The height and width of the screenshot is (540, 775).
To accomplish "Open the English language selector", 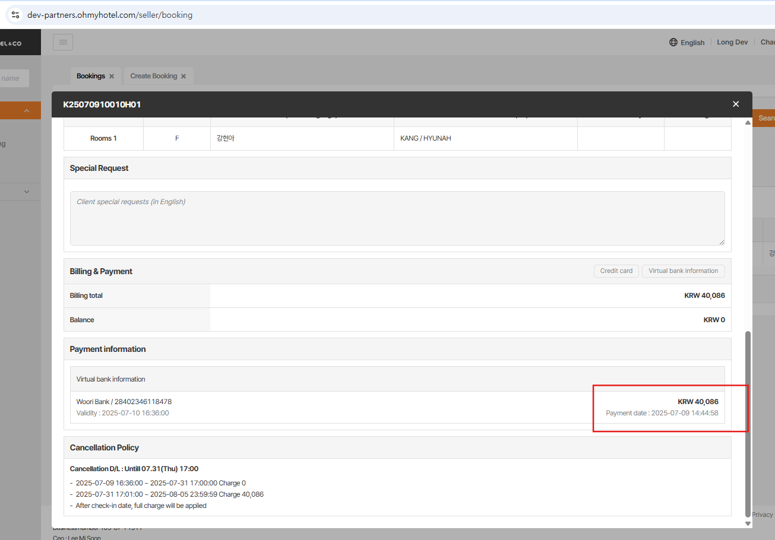I will tap(687, 43).
